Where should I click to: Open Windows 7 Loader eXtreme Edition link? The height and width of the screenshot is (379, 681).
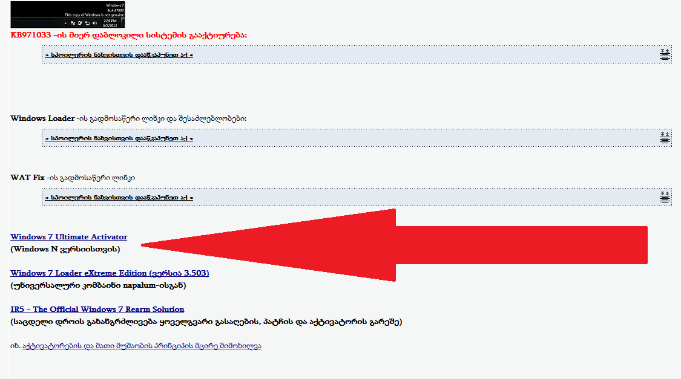[x=110, y=273]
